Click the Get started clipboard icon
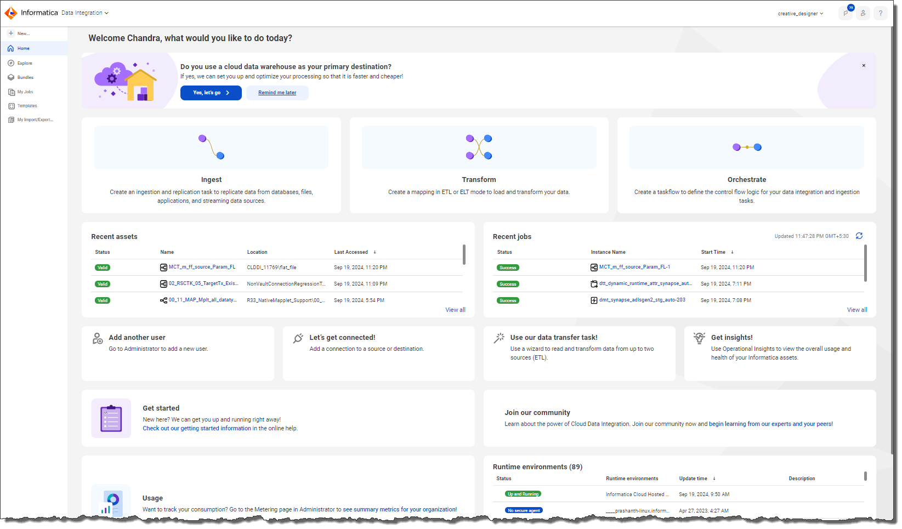The height and width of the screenshot is (529, 902). click(111, 418)
